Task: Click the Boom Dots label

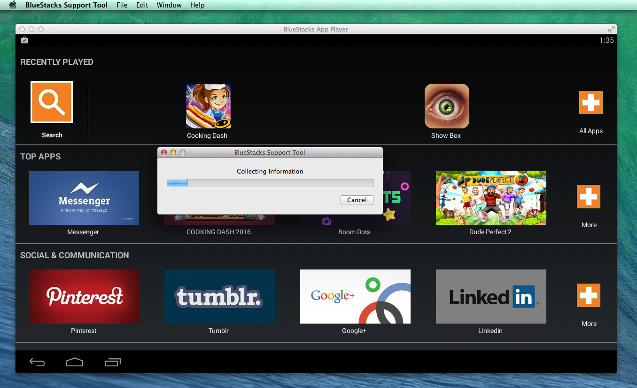Action: point(354,232)
